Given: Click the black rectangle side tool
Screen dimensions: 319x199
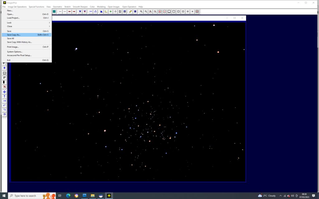Looking at the screenshot, I should pyautogui.click(x=4, y=82).
